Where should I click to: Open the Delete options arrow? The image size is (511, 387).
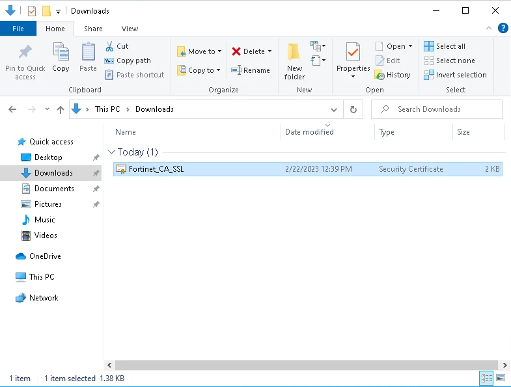(270, 51)
